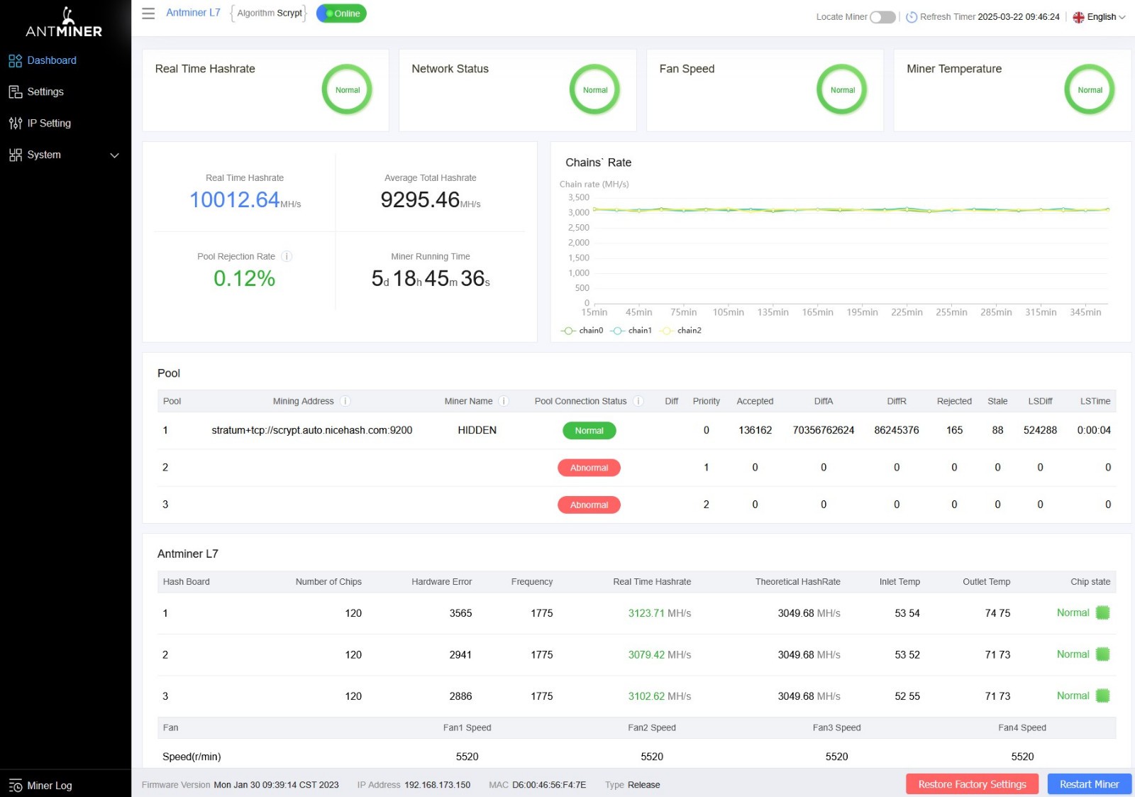The image size is (1135, 797).
Task: Click the Pool Connection Status info icon
Action: [x=638, y=401]
